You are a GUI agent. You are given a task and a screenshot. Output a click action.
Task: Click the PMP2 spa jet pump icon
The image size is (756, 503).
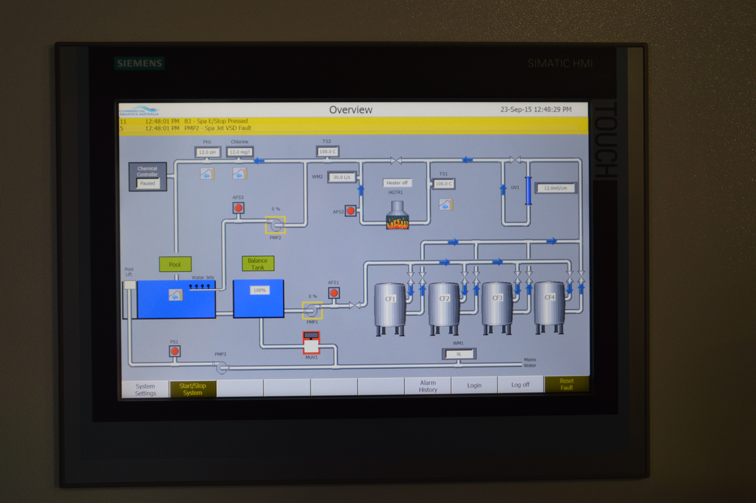275,225
